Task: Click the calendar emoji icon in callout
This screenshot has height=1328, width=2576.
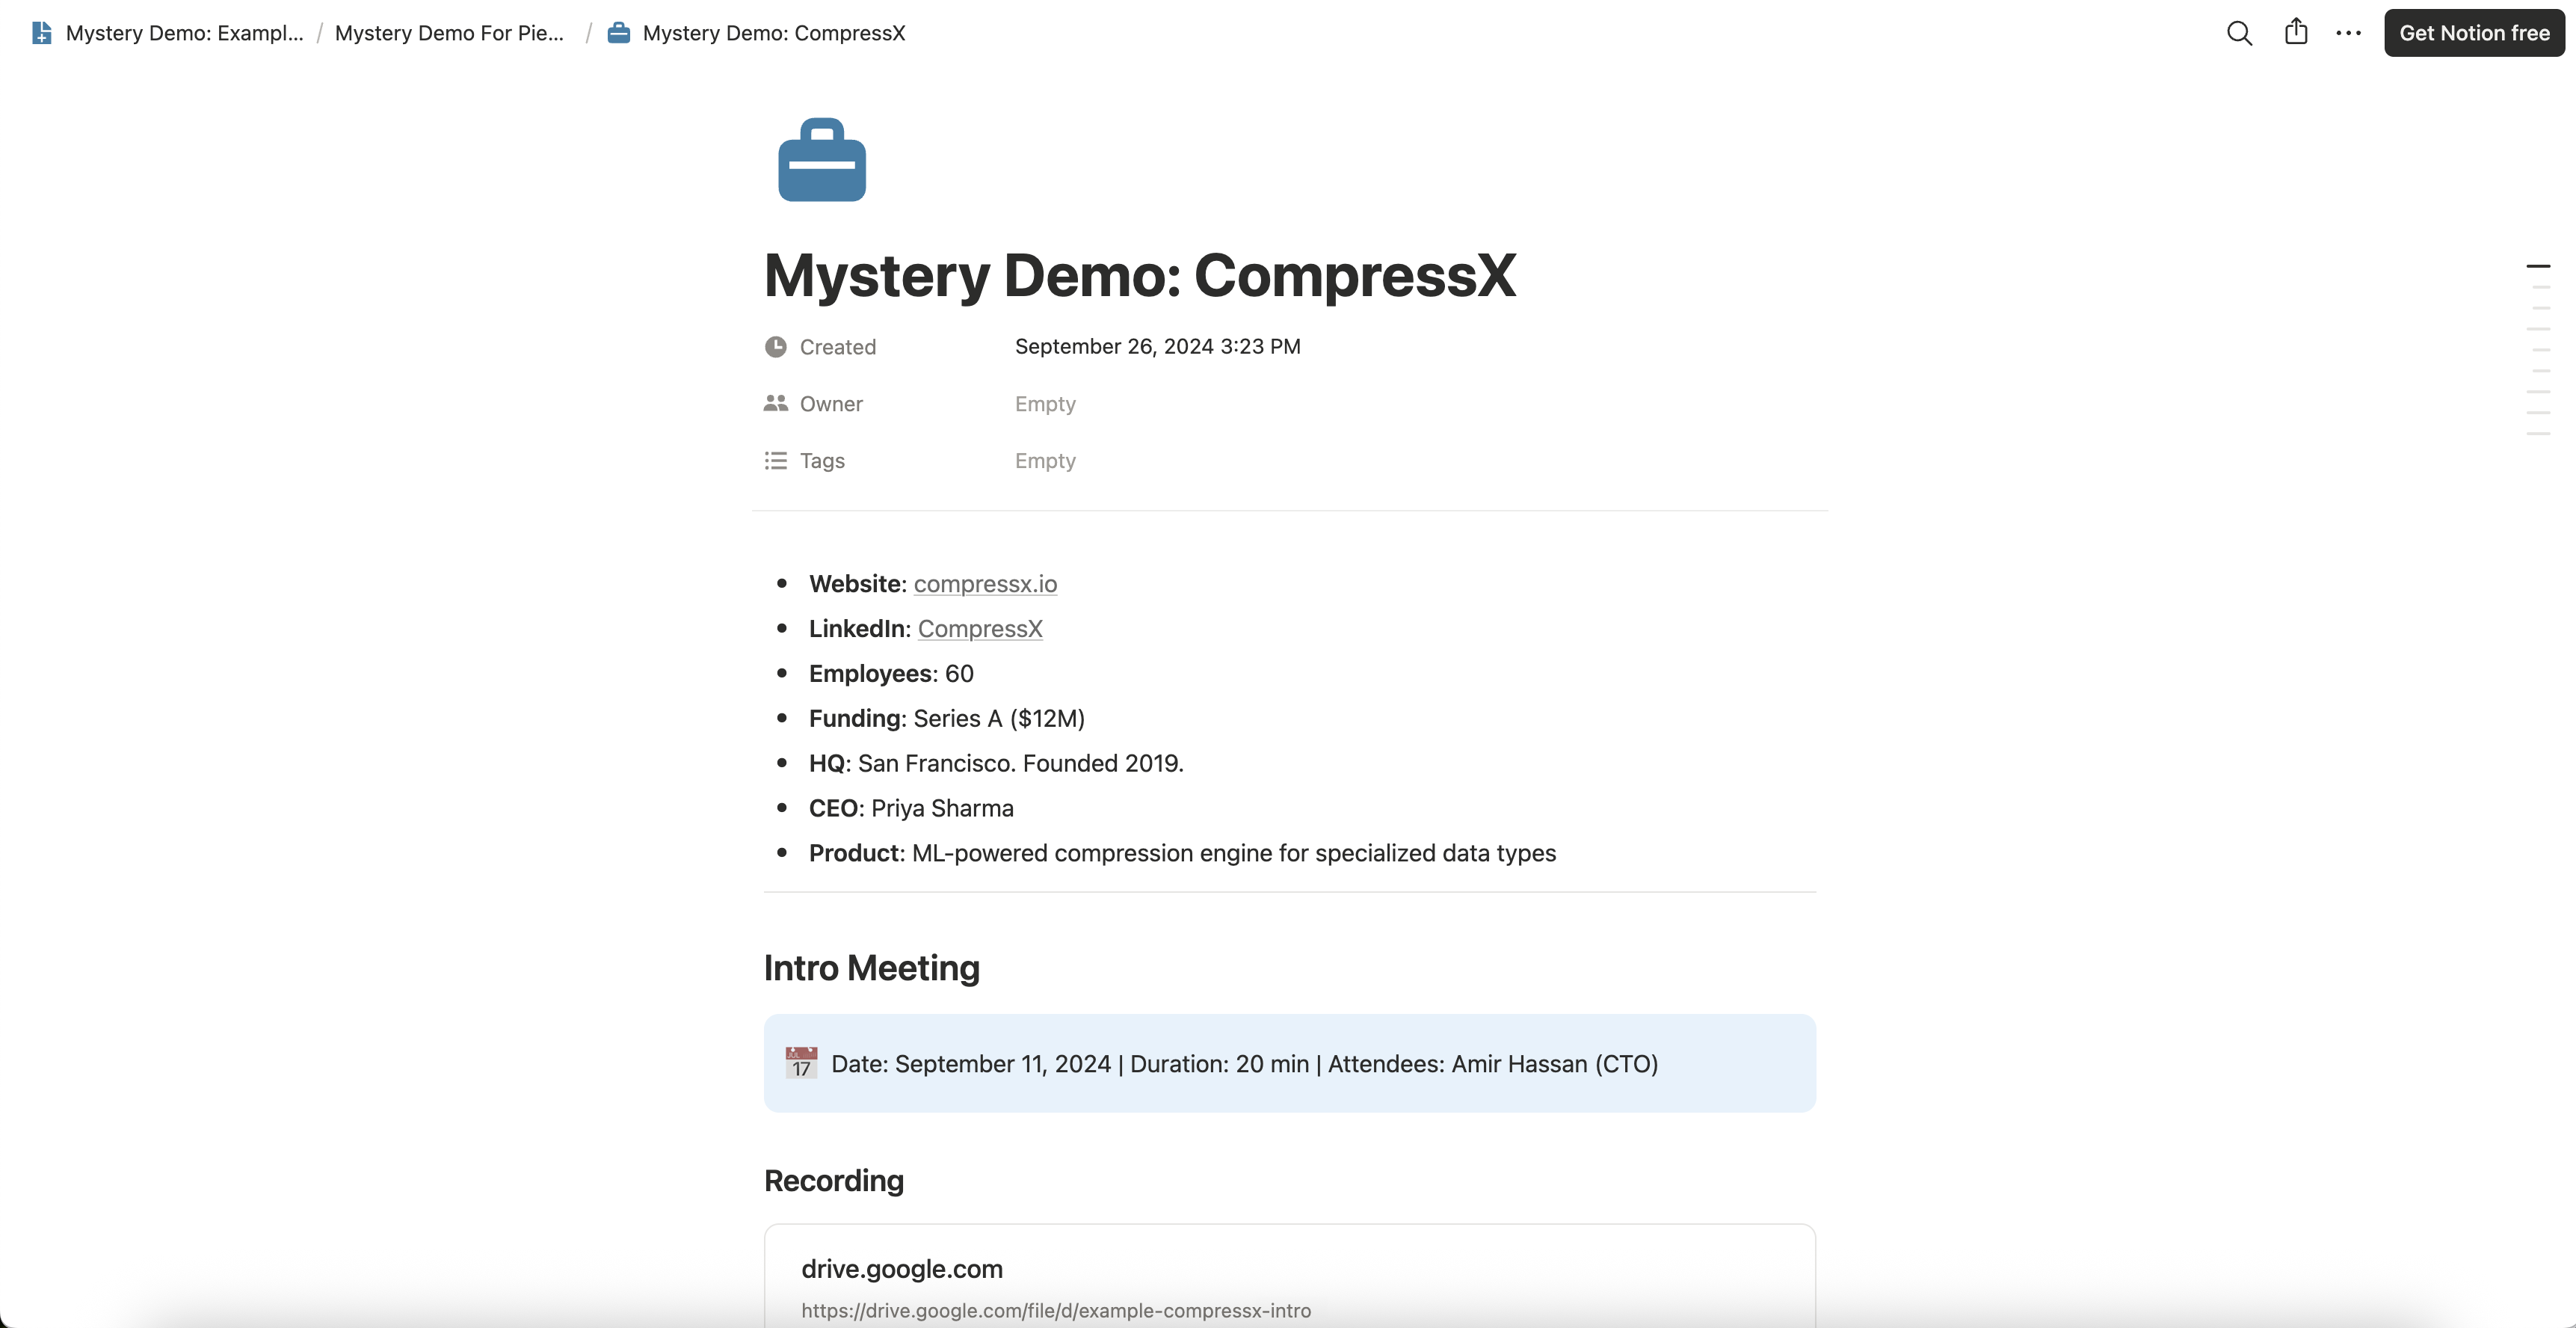Action: (x=801, y=1063)
